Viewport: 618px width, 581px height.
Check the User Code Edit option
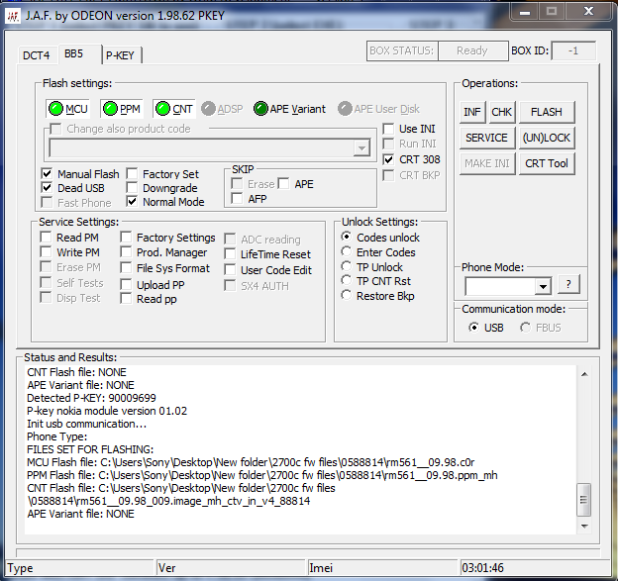(x=230, y=270)
